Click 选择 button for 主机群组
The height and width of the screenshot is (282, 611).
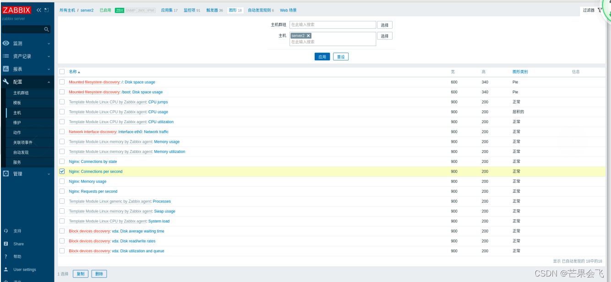tap(385, 25)
